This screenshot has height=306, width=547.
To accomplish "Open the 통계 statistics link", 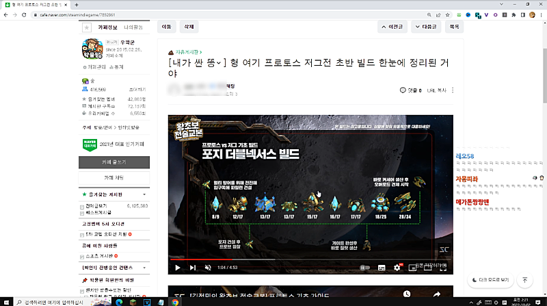I will (116, 67).
